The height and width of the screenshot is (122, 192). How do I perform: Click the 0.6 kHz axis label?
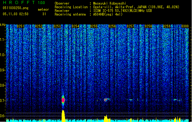click(3, 116)
